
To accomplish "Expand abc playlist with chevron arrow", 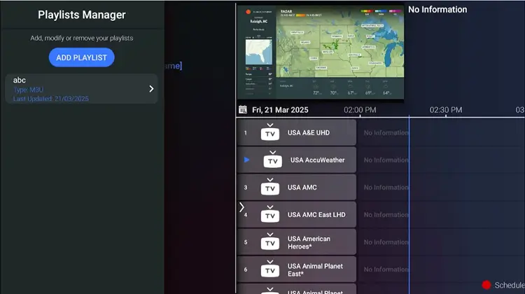I will [x=151, y=89].
